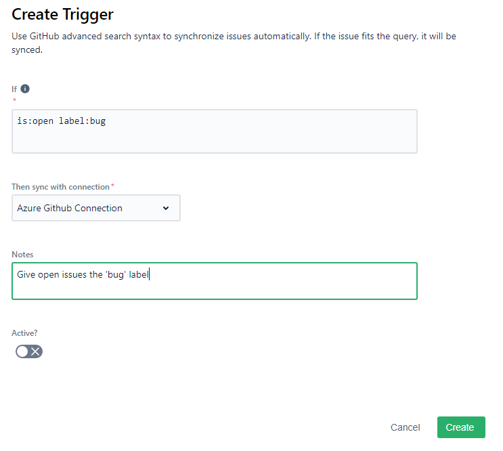Click the X mark on the Active toggle
This screenshot has width=503, height=451.
click(x=36, y=351)
